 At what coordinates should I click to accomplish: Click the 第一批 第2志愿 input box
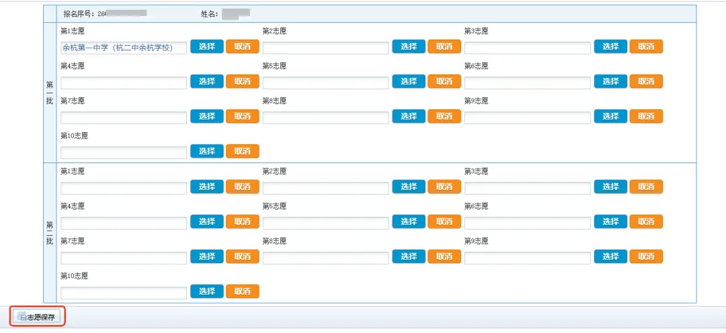coord(325,48)
